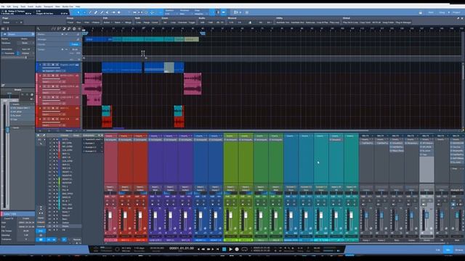
Task: Click the fader of the first lime-green mixer channel
Action: 230,215
